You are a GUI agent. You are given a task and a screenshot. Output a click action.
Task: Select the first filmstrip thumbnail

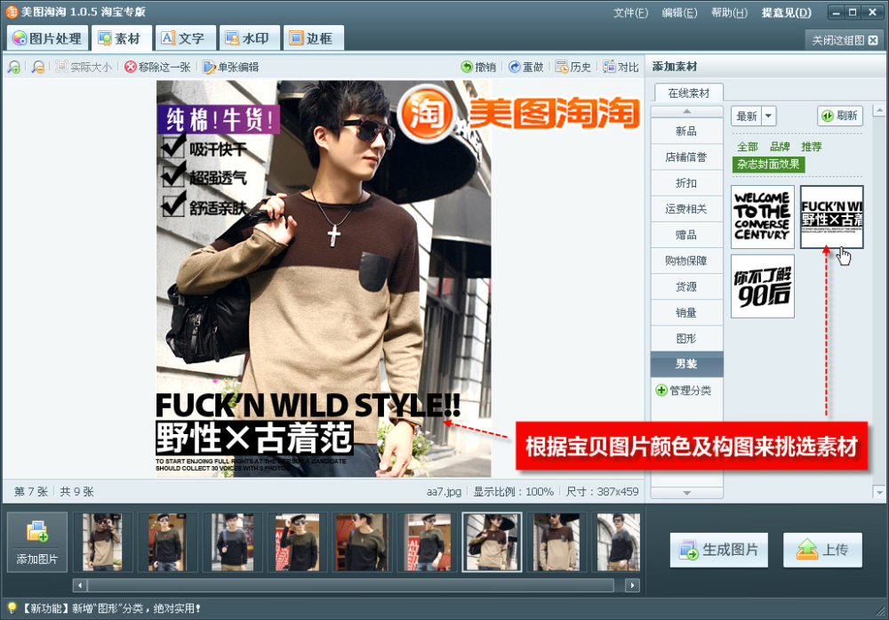coord(102,542)
